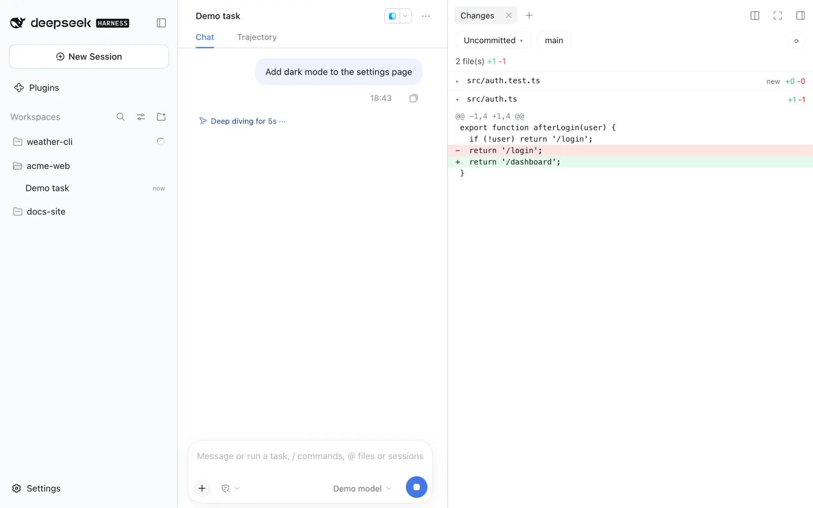Click the user message bubble about dark mode
This screenshot has width=813, height=508.
tap(338, 72)
